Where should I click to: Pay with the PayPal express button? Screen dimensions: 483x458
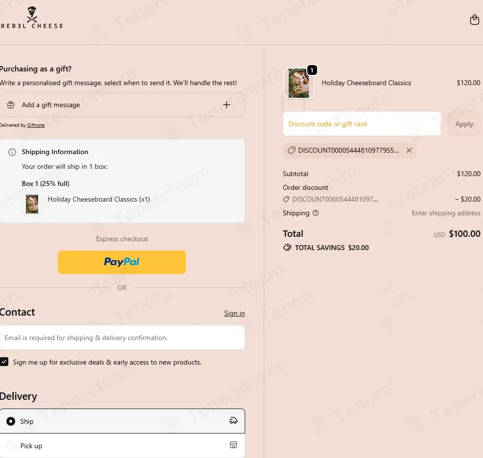(x=122, y=262)
